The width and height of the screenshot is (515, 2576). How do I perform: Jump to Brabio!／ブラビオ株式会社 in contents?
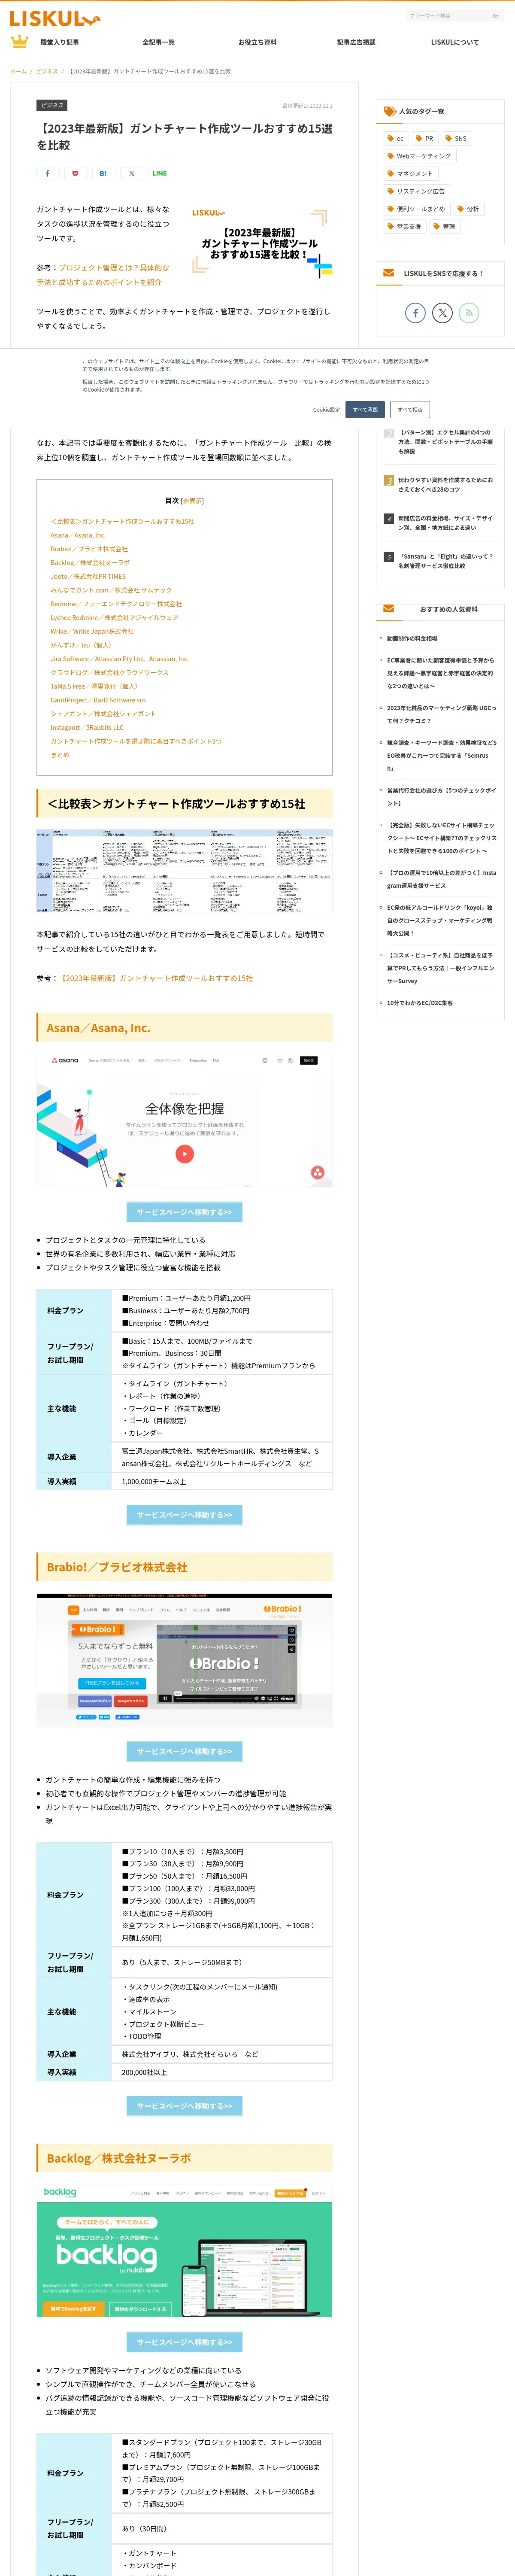click(x=89, y=549)
